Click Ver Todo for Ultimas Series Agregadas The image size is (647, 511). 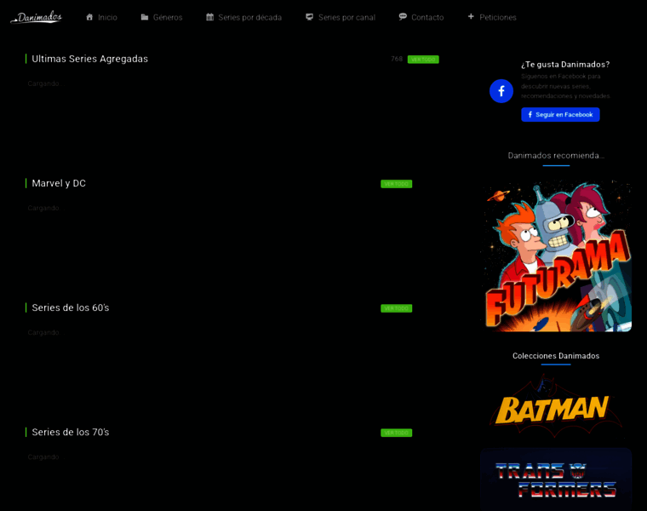point(423,60)
